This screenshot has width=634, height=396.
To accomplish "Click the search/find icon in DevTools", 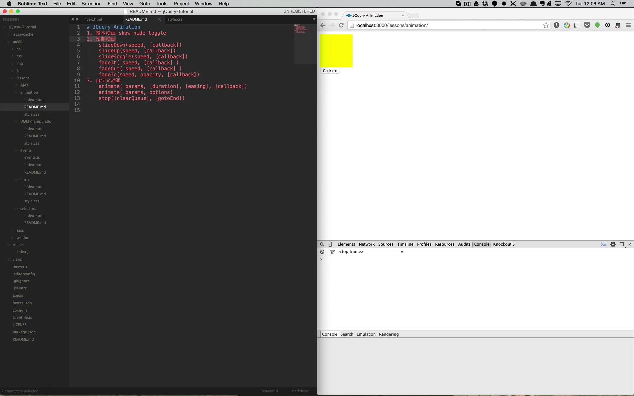I will click(x=322, y=244).
